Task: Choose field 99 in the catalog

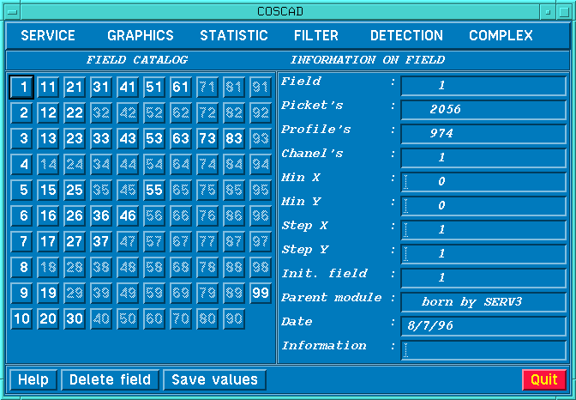Action: click(261, 293)
